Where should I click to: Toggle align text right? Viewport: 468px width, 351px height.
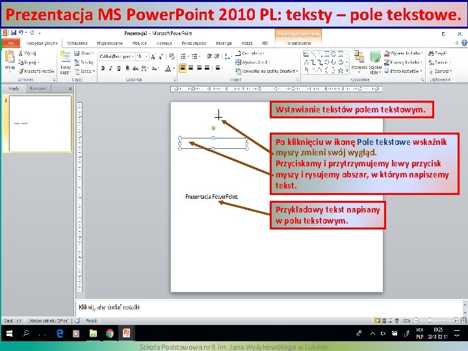click(199, 68)
